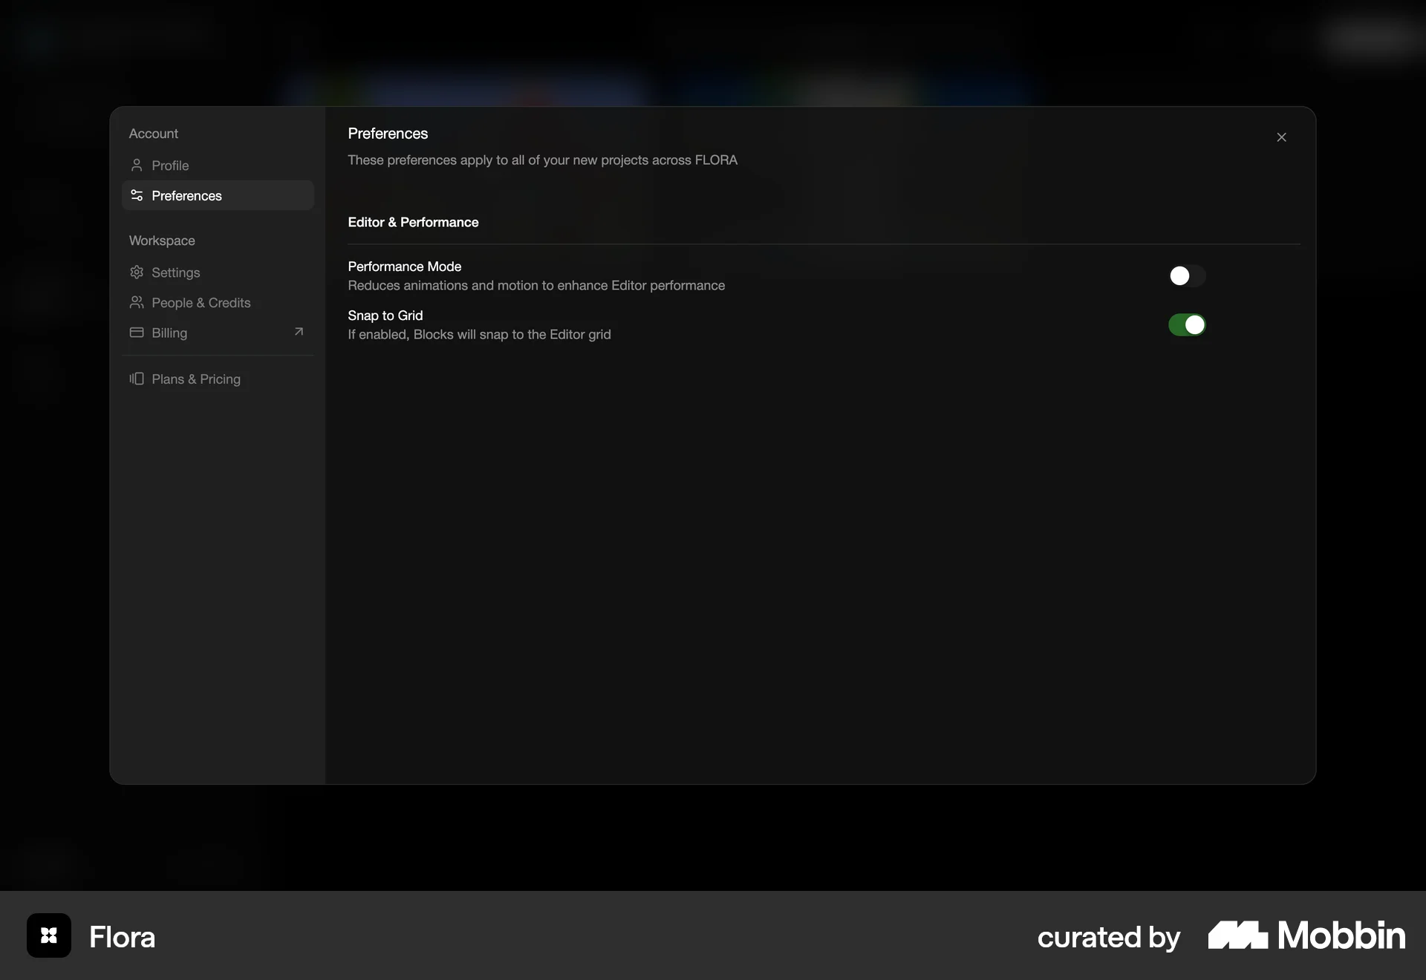Screen dimensions: 1426x980
Task: Select the Preferences sliders icon
Action: (137, 195)
